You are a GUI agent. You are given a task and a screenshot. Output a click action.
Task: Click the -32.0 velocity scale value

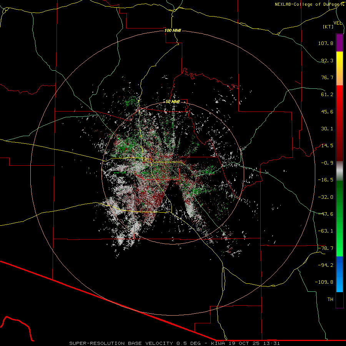pos(326,197)
